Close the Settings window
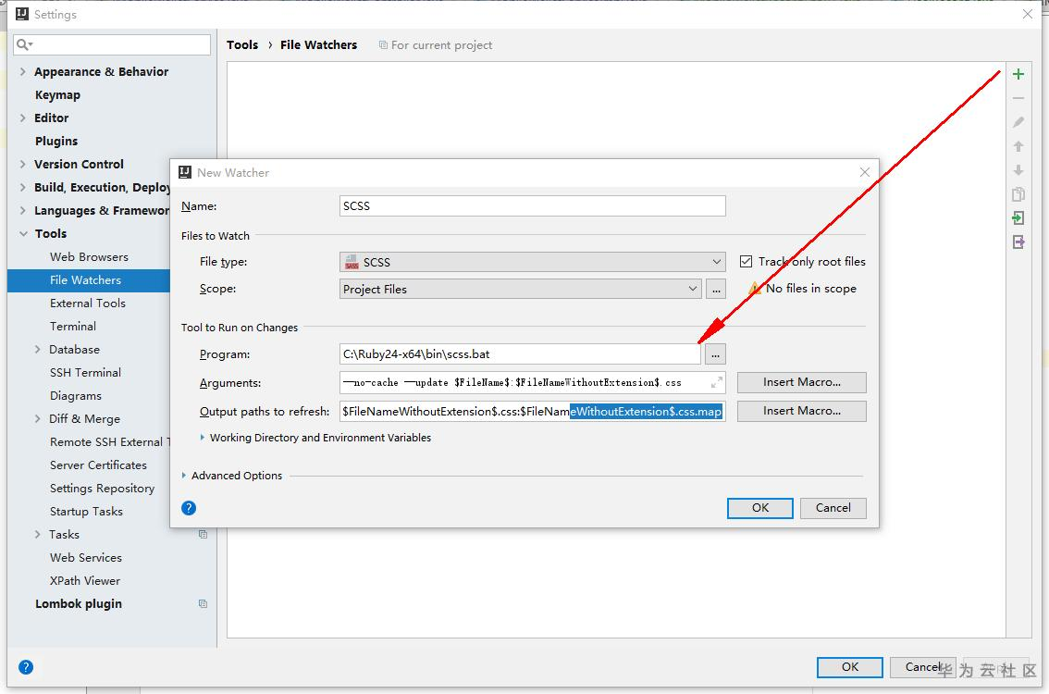The width and height of the screenshot is (1049, 694). point(1028,14)
